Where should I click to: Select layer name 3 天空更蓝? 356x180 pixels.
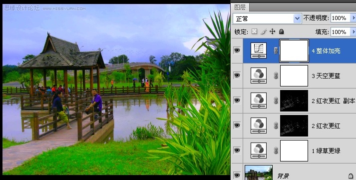point(326,76)
